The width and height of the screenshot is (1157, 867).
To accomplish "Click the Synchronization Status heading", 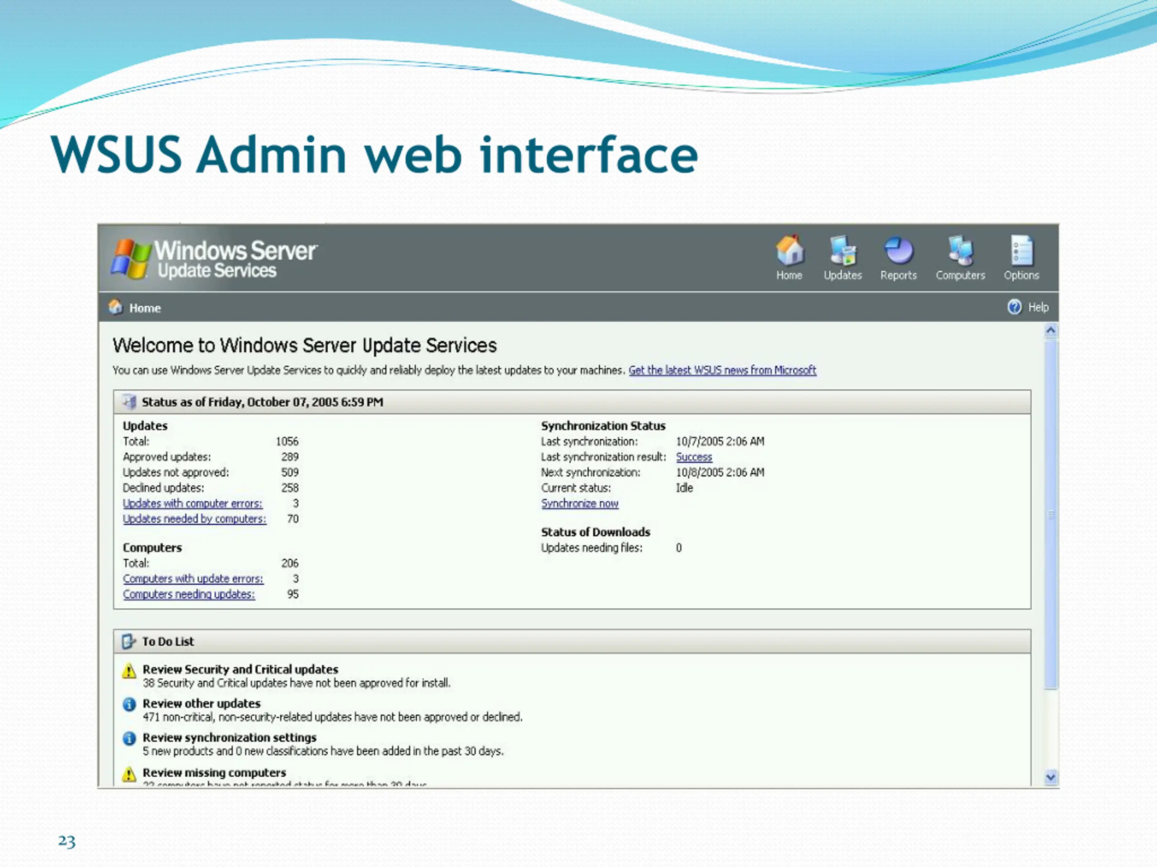I will point(603,426).
